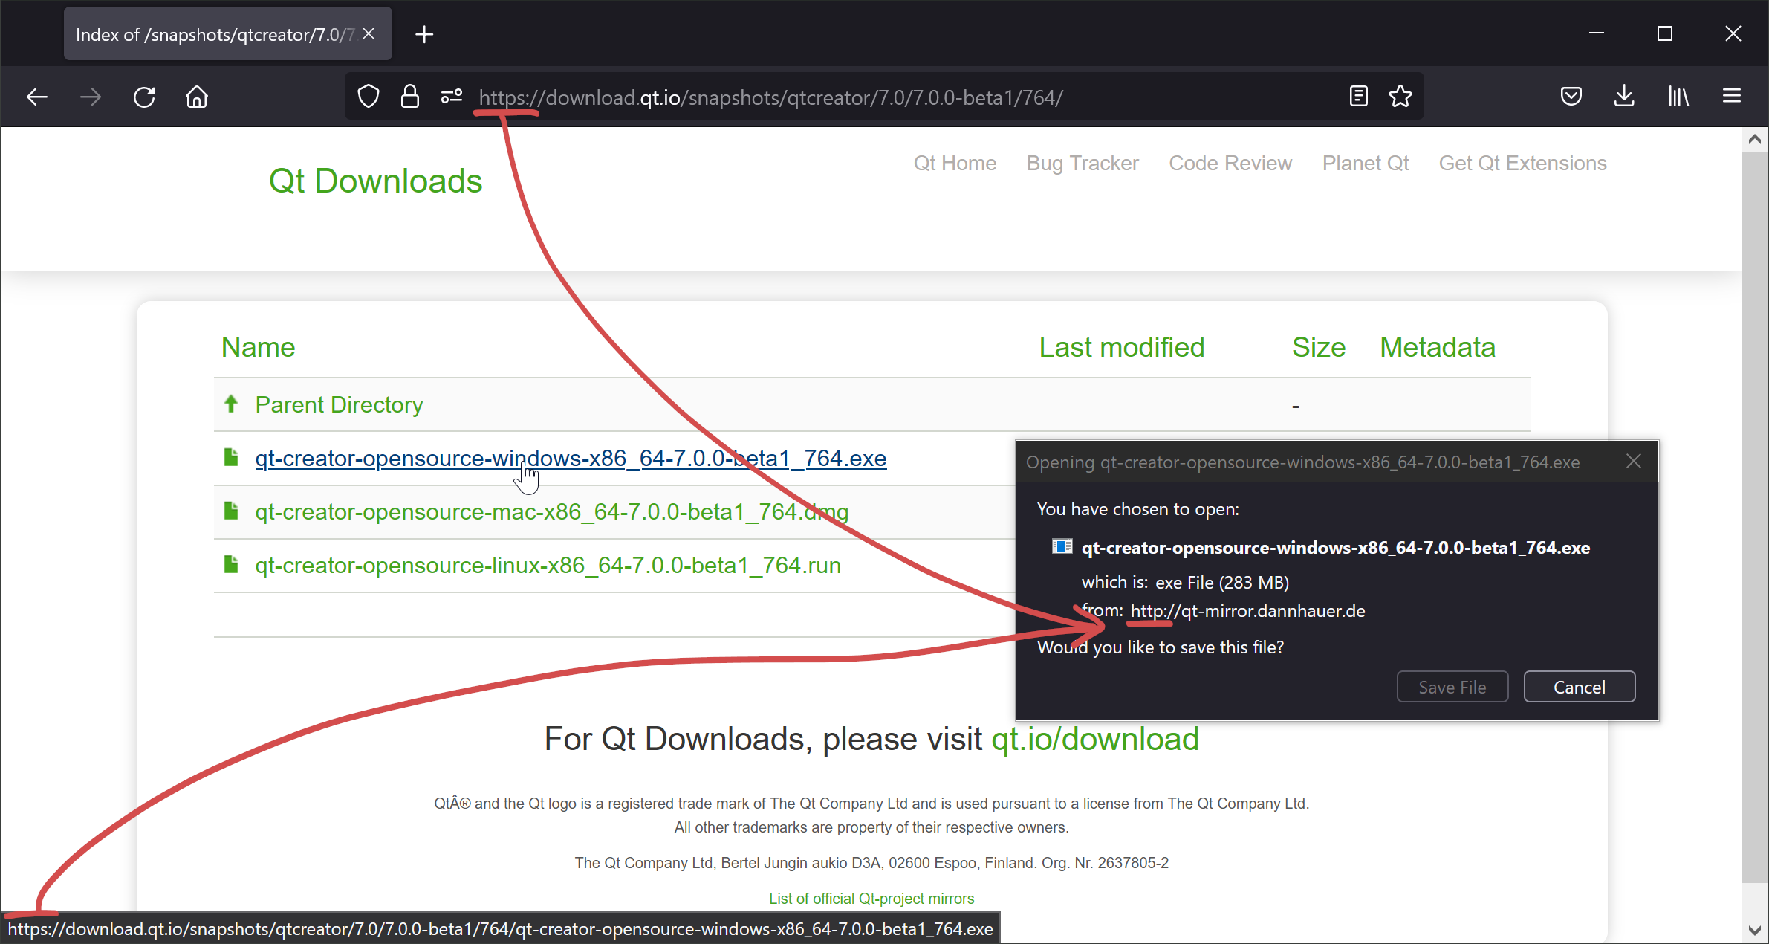Click the http://qt-mirror.dannhauer.de source text

tap(1247, 611)
